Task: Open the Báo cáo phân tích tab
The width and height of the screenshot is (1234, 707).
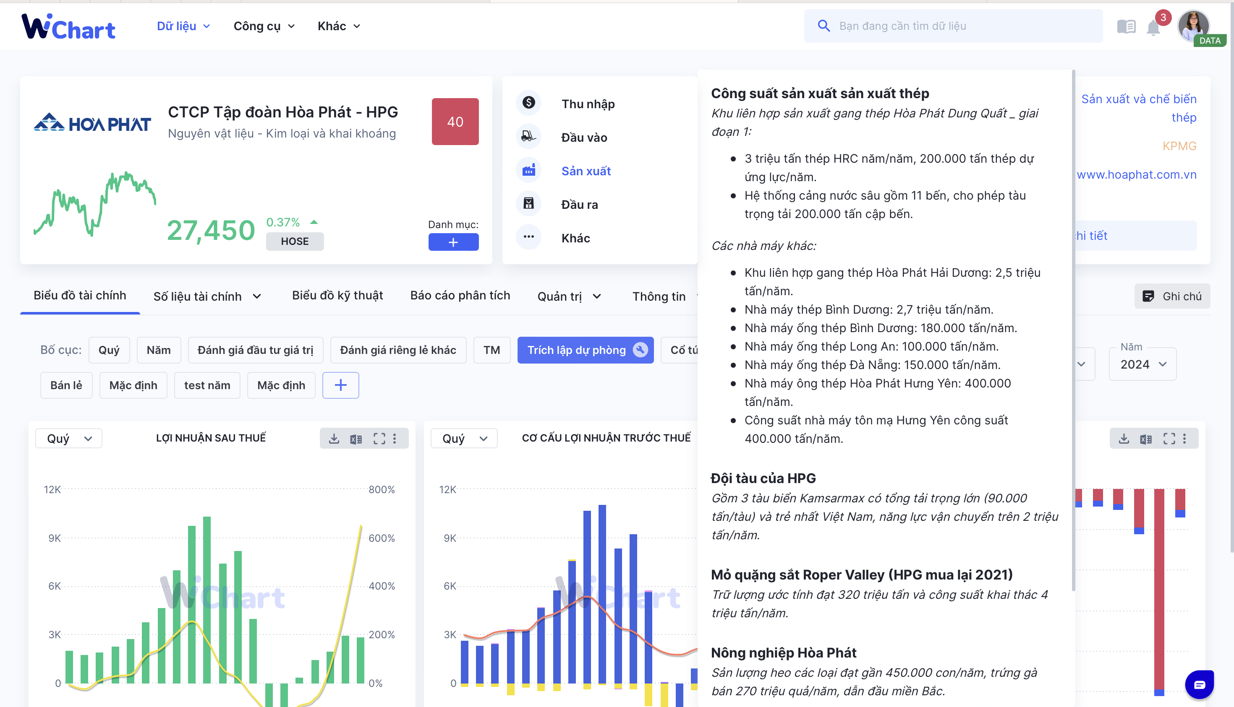Action: click(x=460, y=295)
